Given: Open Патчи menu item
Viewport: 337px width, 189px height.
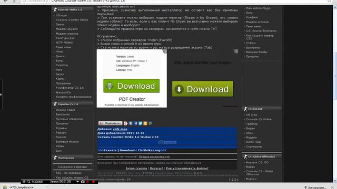Looking at the screenshot, I should (60, 25).
